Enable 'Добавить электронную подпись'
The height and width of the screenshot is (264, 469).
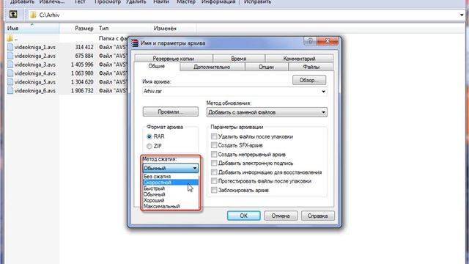[214, 163]
